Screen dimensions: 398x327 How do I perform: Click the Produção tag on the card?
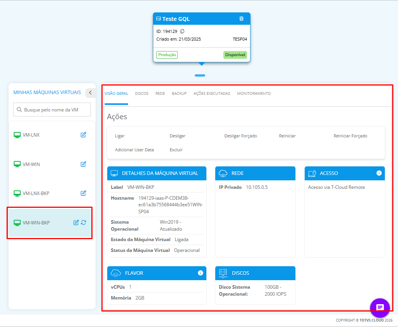[167, 55]
